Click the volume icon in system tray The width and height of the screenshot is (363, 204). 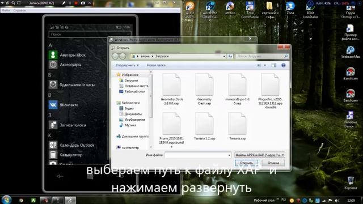pos(336,200)
